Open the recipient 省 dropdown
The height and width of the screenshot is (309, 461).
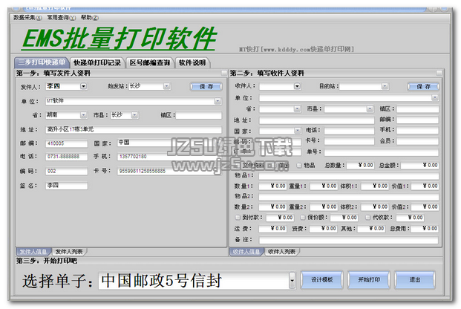[x=297, y=109]
